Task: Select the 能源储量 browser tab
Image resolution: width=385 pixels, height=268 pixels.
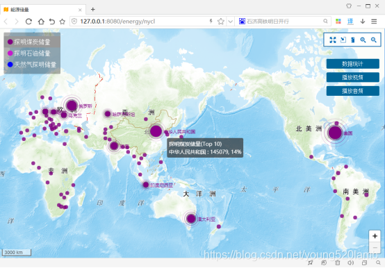Action: click(x=43, y=10)
